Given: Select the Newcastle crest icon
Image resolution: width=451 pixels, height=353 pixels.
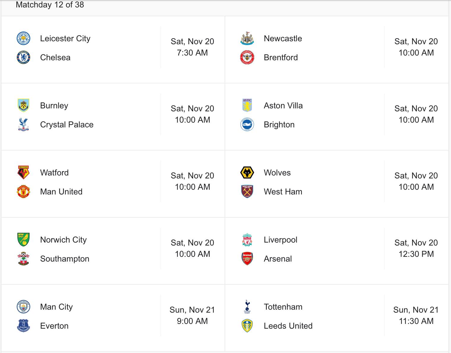Looking at the screenshot, I should click(x=247, y=39).
